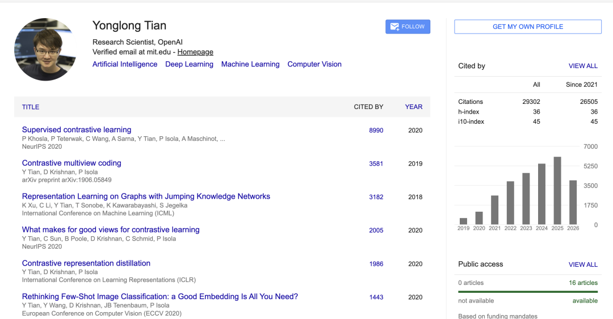The image size is (613, 319).
Task: Click European Conference on Computer Vision text
Action: click(x=102, y=313)
